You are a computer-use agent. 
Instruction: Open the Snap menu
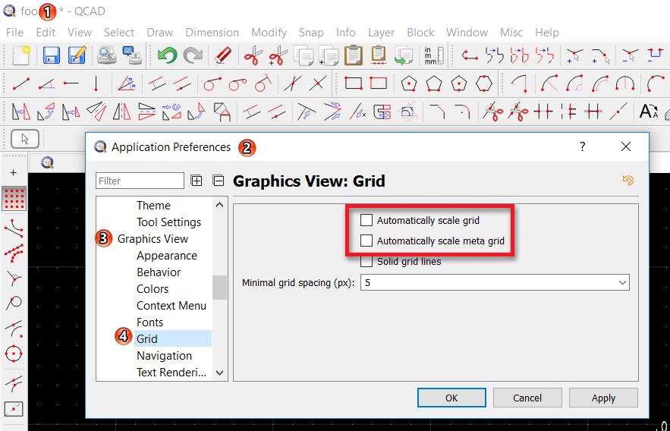(311, 33)
